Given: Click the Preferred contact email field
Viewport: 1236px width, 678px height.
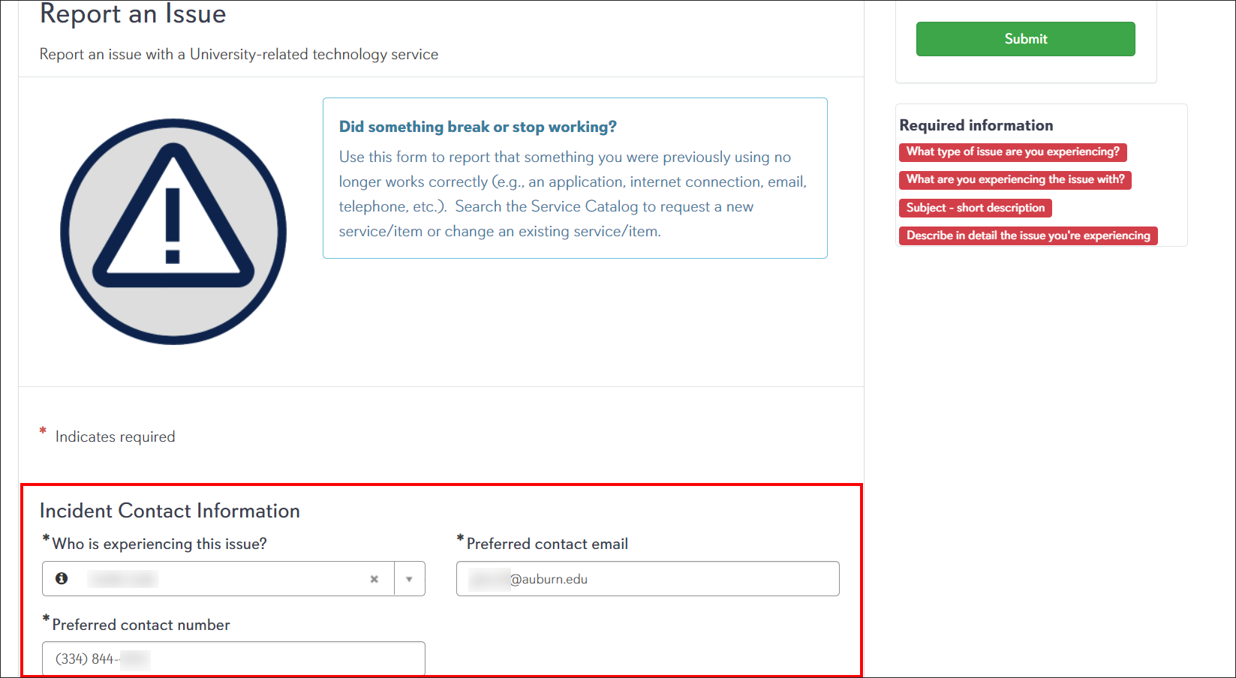Looking at the screenshot, I should coord(648,579).
